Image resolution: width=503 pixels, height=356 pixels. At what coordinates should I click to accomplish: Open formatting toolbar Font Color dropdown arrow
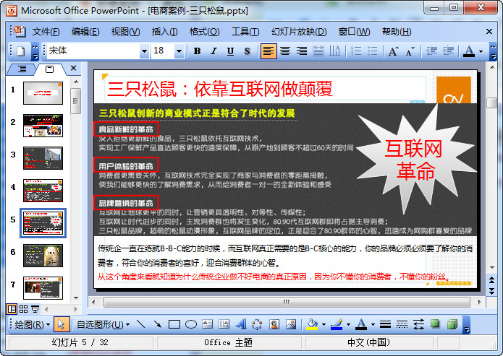tap(481, 51)
